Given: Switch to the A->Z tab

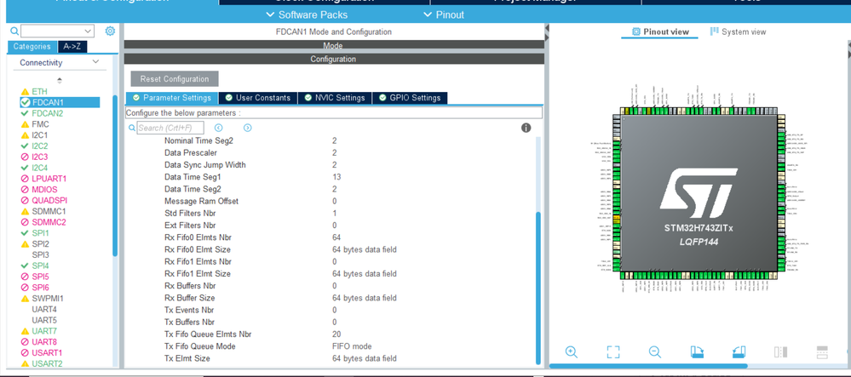Looking at the screenshot, I should point(72,47).
